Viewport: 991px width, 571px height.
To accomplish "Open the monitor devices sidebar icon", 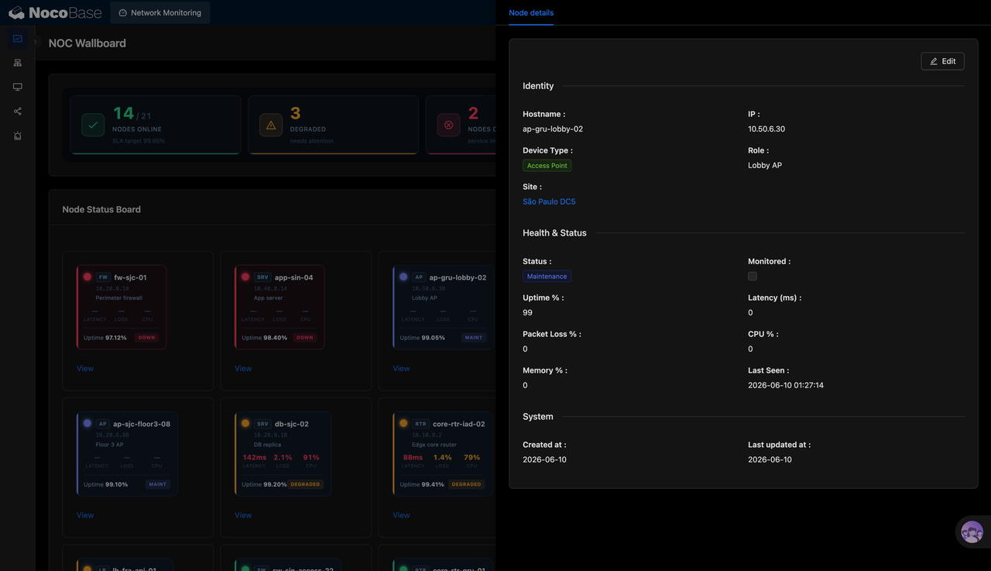I will [x=17, y=87].
